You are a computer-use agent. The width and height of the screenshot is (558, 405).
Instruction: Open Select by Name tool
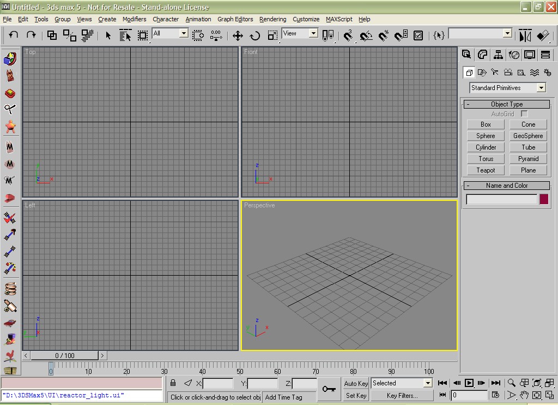tap(125, 35)
